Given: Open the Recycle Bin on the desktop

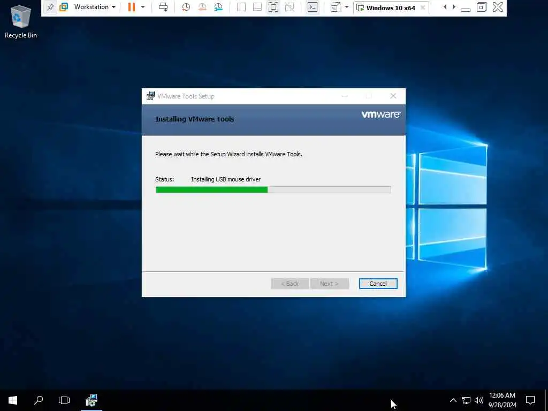Looking at the screenshot, I should (21, 21).
